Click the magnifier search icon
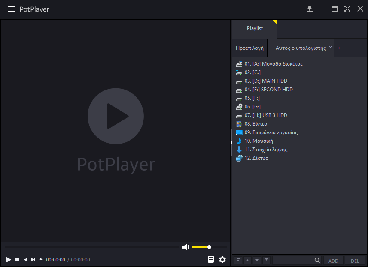 [x=317, y=260]
